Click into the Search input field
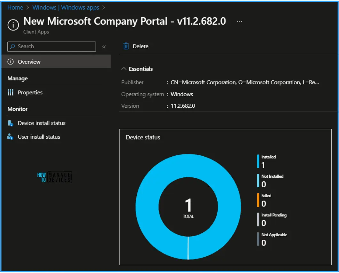Image resolution: width=339 pixels, height=273 pixels. coord(51,46)
